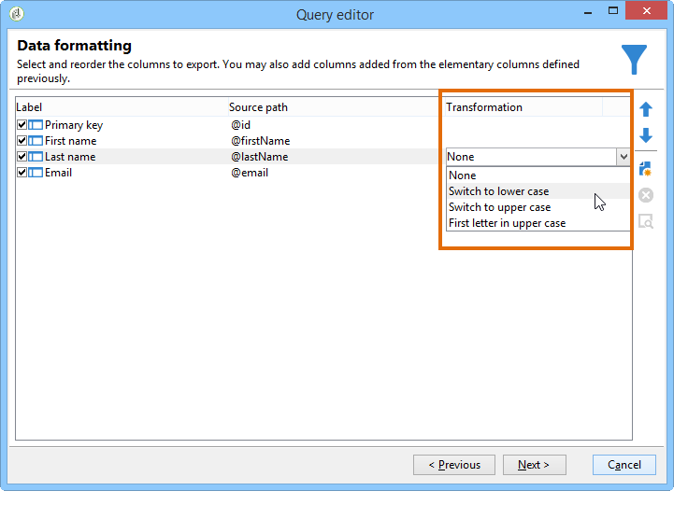688x505 pixels.
Task: Go to the Next step
Action: (x=534, y=465)
